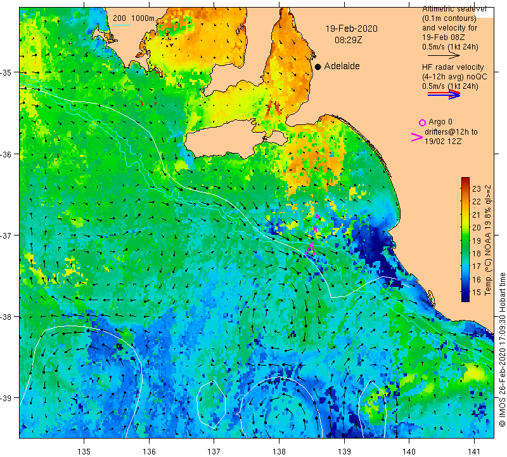Click the magenta drifter arrowhead legend symbol
Screen dimensions: 507x457
click(x=416, y=137)
